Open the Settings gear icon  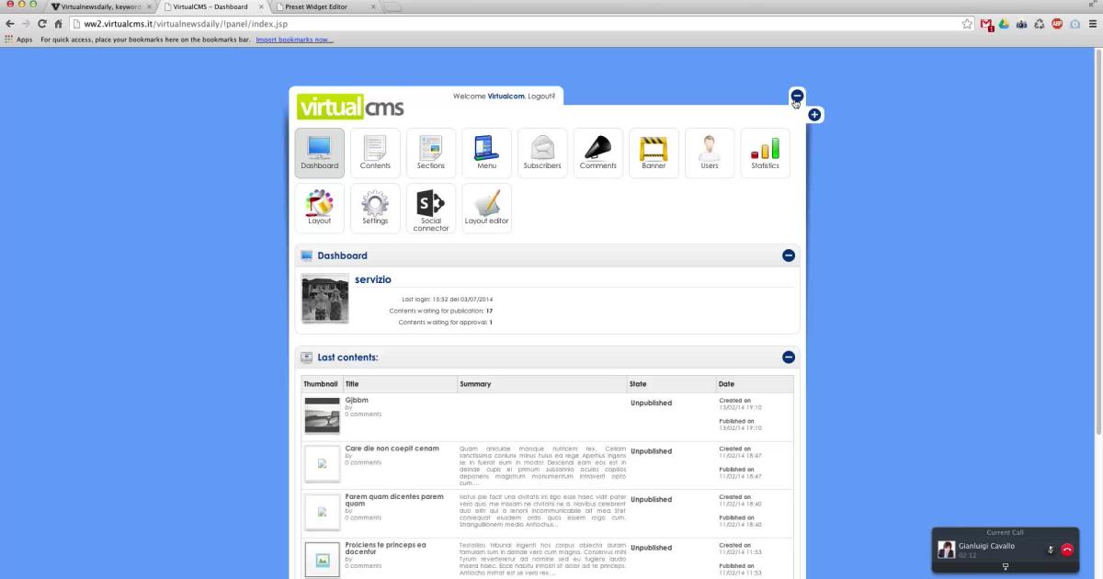point(375,208)
